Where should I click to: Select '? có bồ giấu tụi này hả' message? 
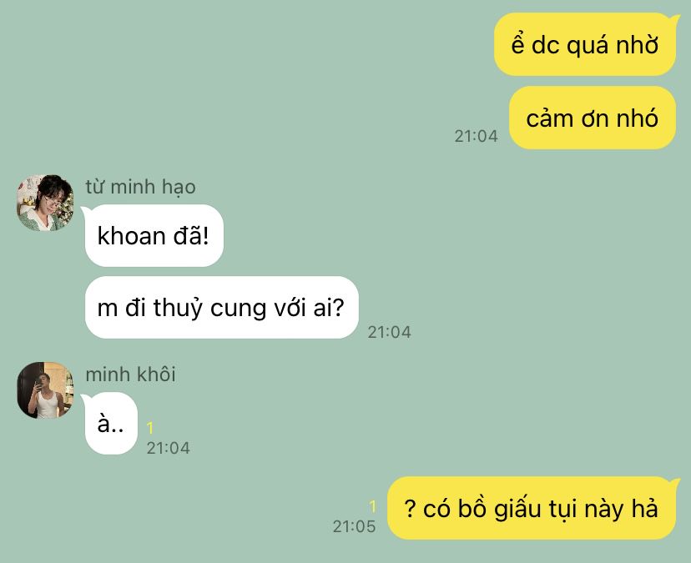tap(532, 508)
